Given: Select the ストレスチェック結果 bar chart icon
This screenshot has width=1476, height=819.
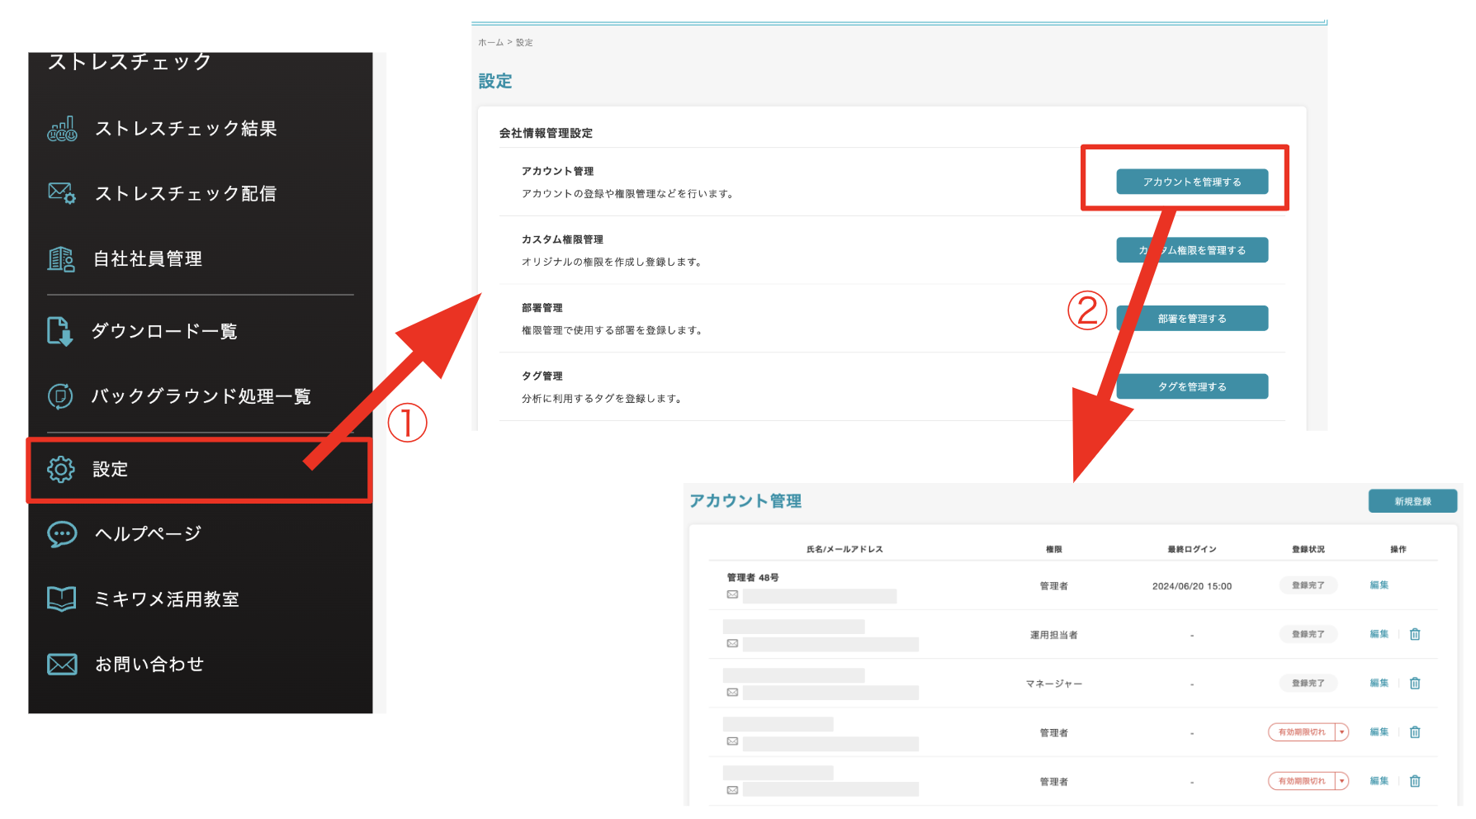Looking at the screenshot, I should click(x=61, y=128).
